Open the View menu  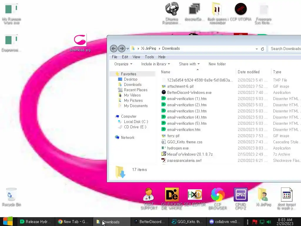coord(136,57)
